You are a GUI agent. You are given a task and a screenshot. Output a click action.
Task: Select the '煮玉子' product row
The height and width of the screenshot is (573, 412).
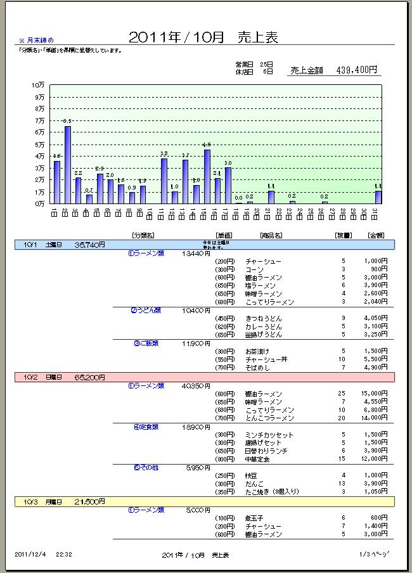(301, 518)
